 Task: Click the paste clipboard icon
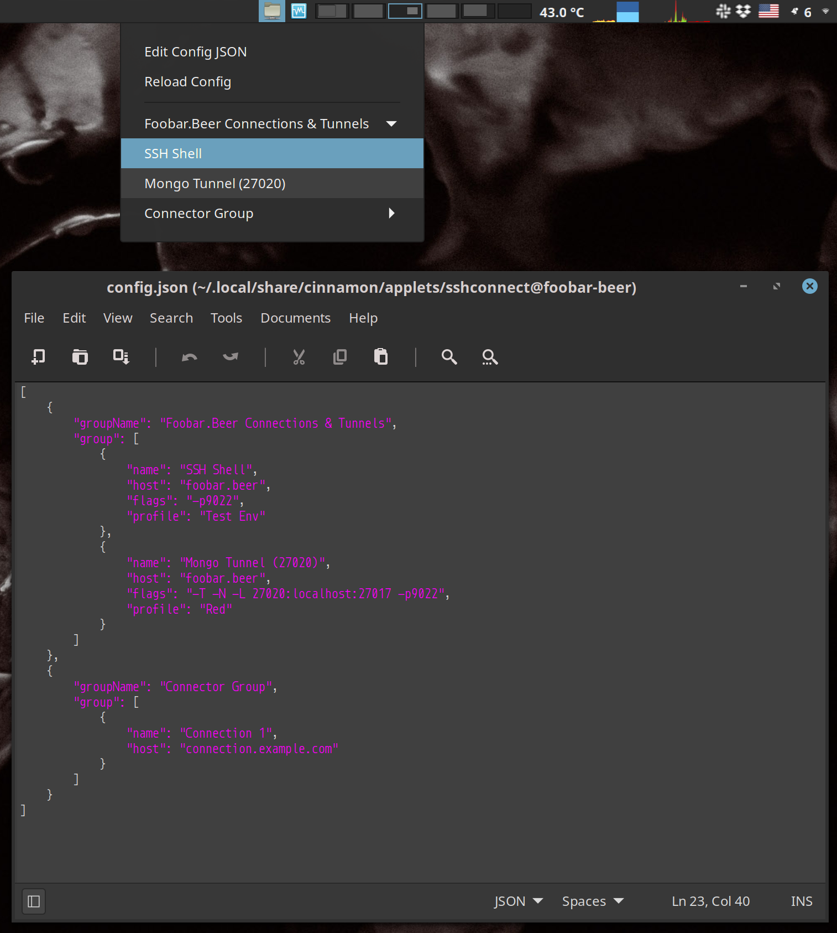click(x=381, y=357)
